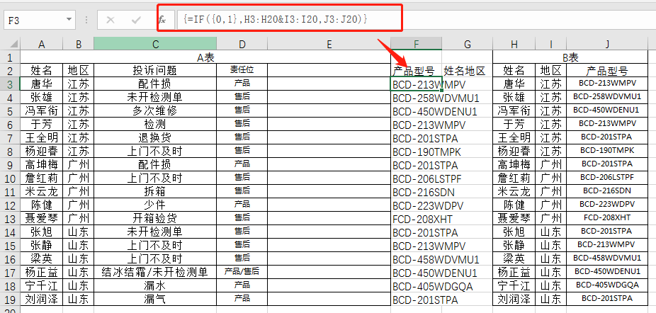The image size is (656, 313).
Task: Select column A header
Action: coord(41,45)
